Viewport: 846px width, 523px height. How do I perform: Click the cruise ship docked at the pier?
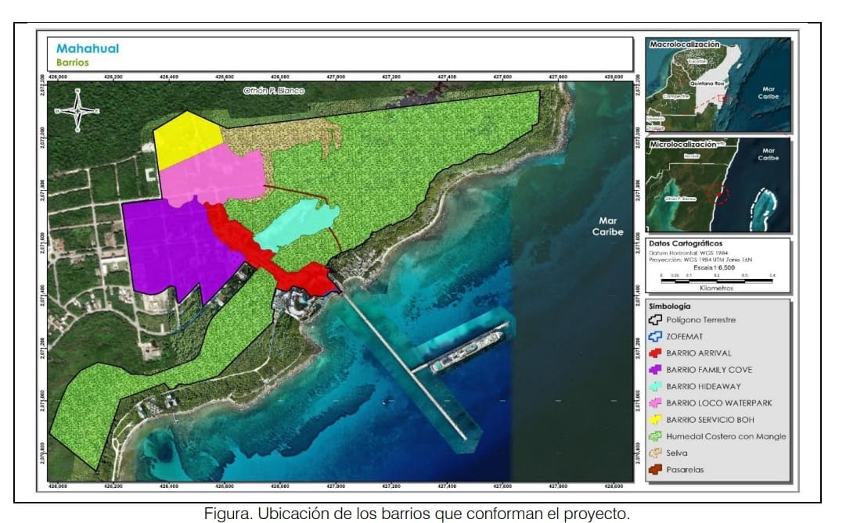467,352
